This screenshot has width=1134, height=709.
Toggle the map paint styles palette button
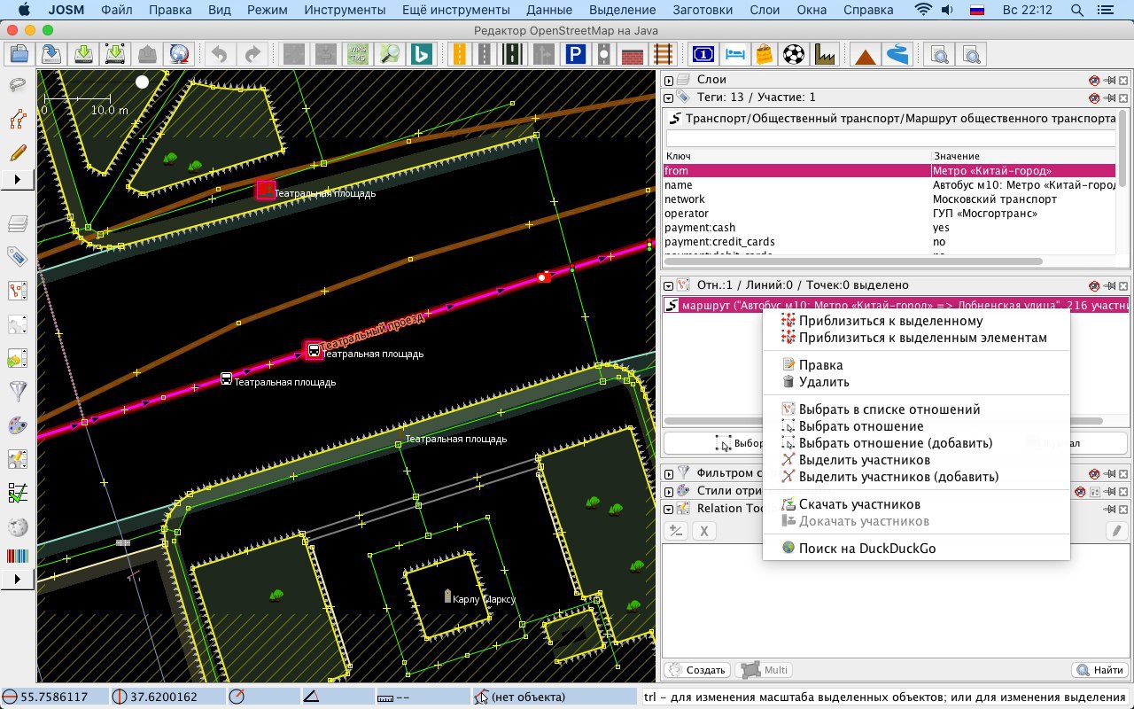pyautogui.click(x=18, y=425)
